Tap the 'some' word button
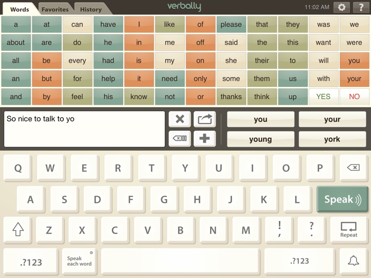This screenshot has width=371, height=278. [231, 79]
